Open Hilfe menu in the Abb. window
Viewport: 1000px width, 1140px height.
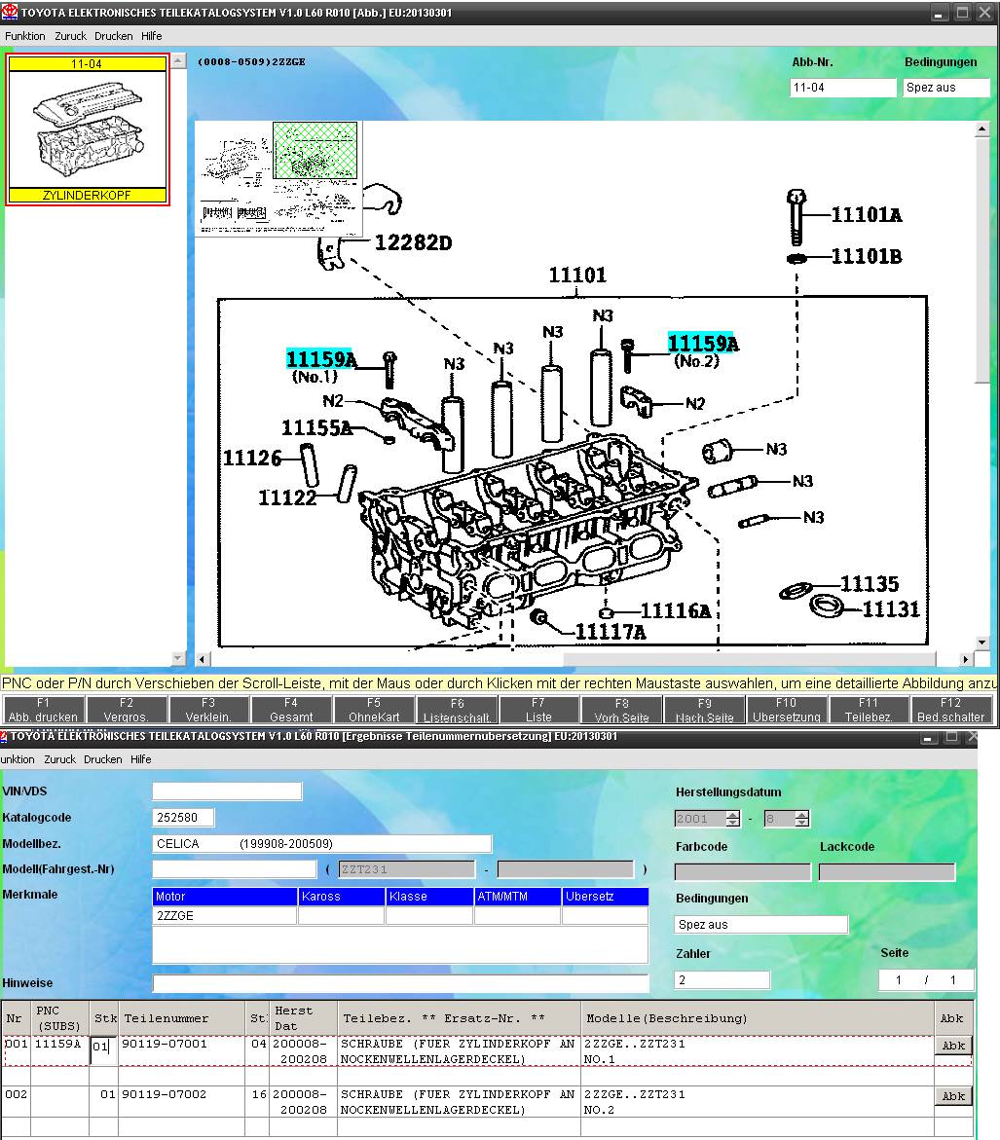click(151, 36)
